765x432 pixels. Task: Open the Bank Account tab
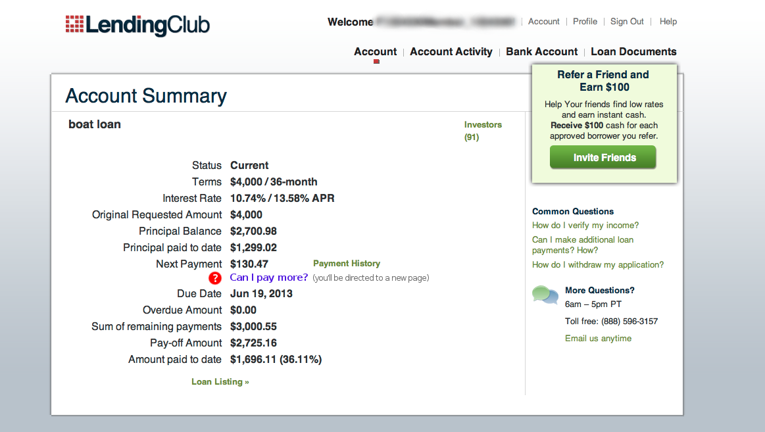[541, 52]
